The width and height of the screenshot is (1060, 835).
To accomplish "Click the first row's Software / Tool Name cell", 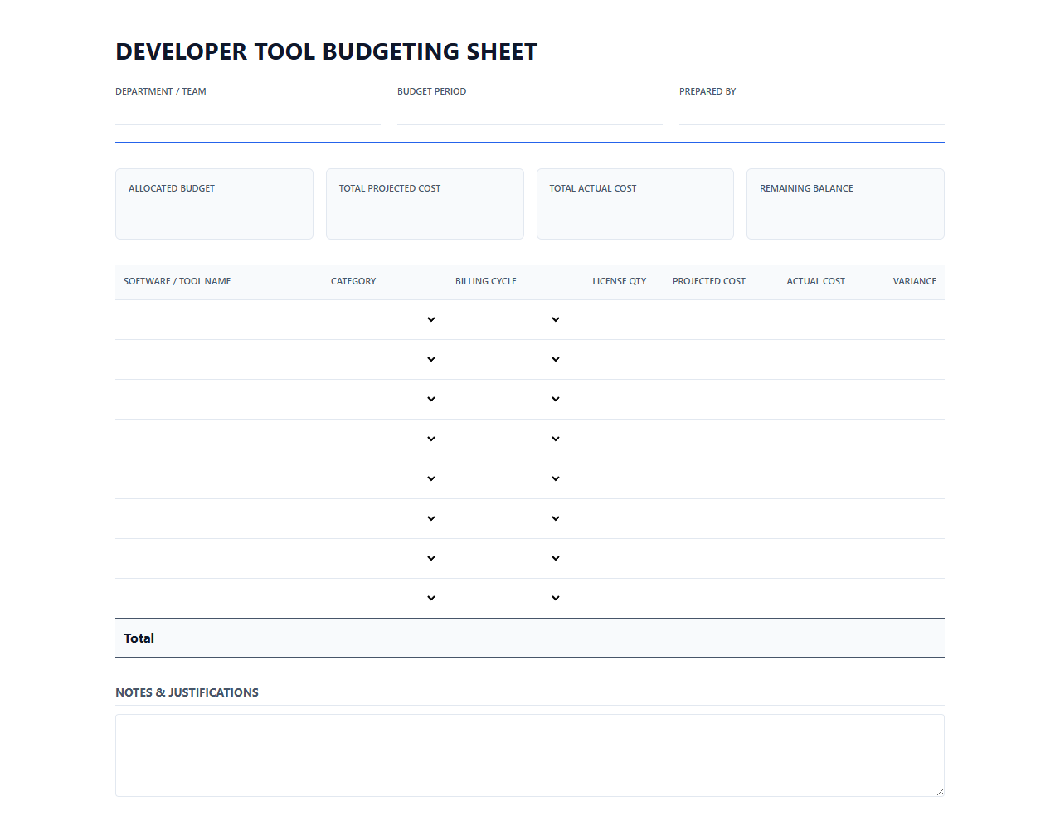I will [x=219, y=320].
